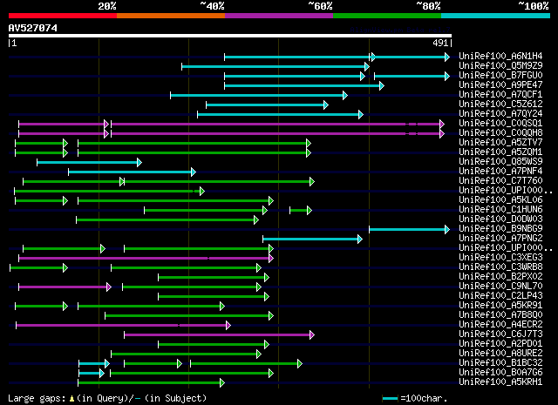Select the UniRef100_A2PD01 label
Viewport: 558px width, 405px height.
click(x=500, y=344)
